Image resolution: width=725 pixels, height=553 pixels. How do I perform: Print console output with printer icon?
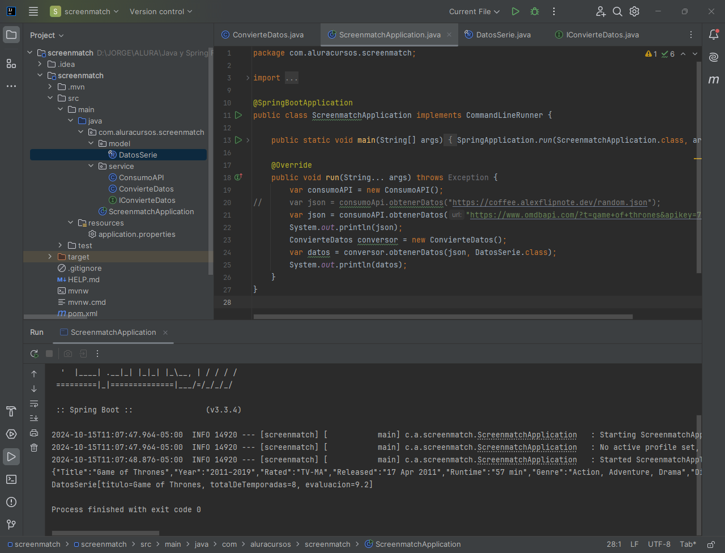pos(34,433)
